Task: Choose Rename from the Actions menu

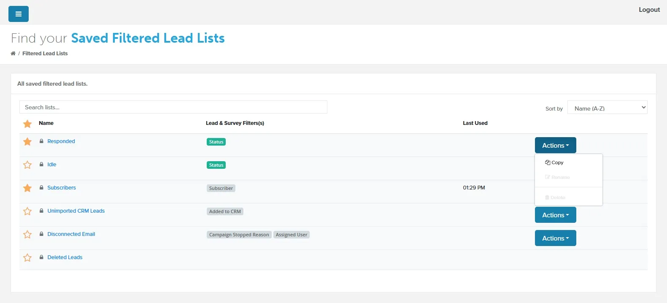Action: pyautogui.click(x=557, y=177)
